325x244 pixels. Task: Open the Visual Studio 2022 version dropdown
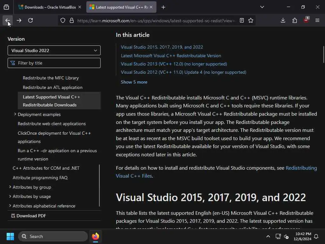click(x=54, y=51)
